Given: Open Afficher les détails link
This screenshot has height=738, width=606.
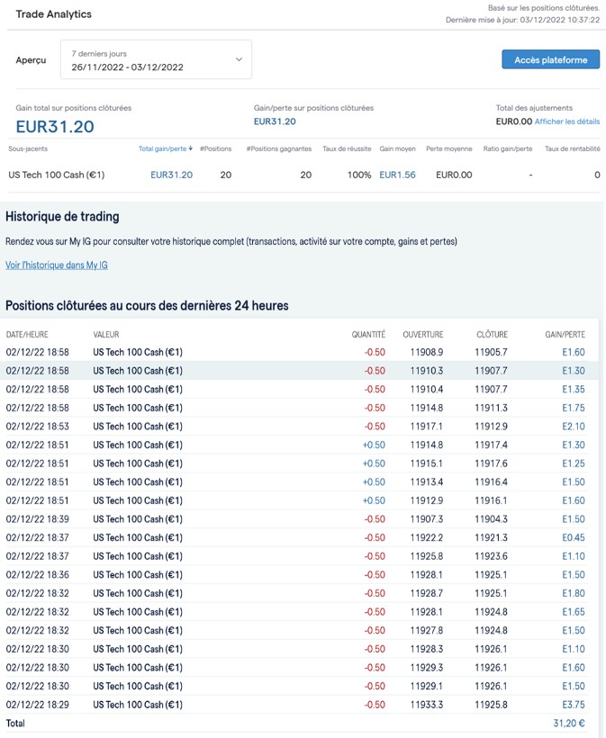Looking at the screenshot, I should point(567,121).
